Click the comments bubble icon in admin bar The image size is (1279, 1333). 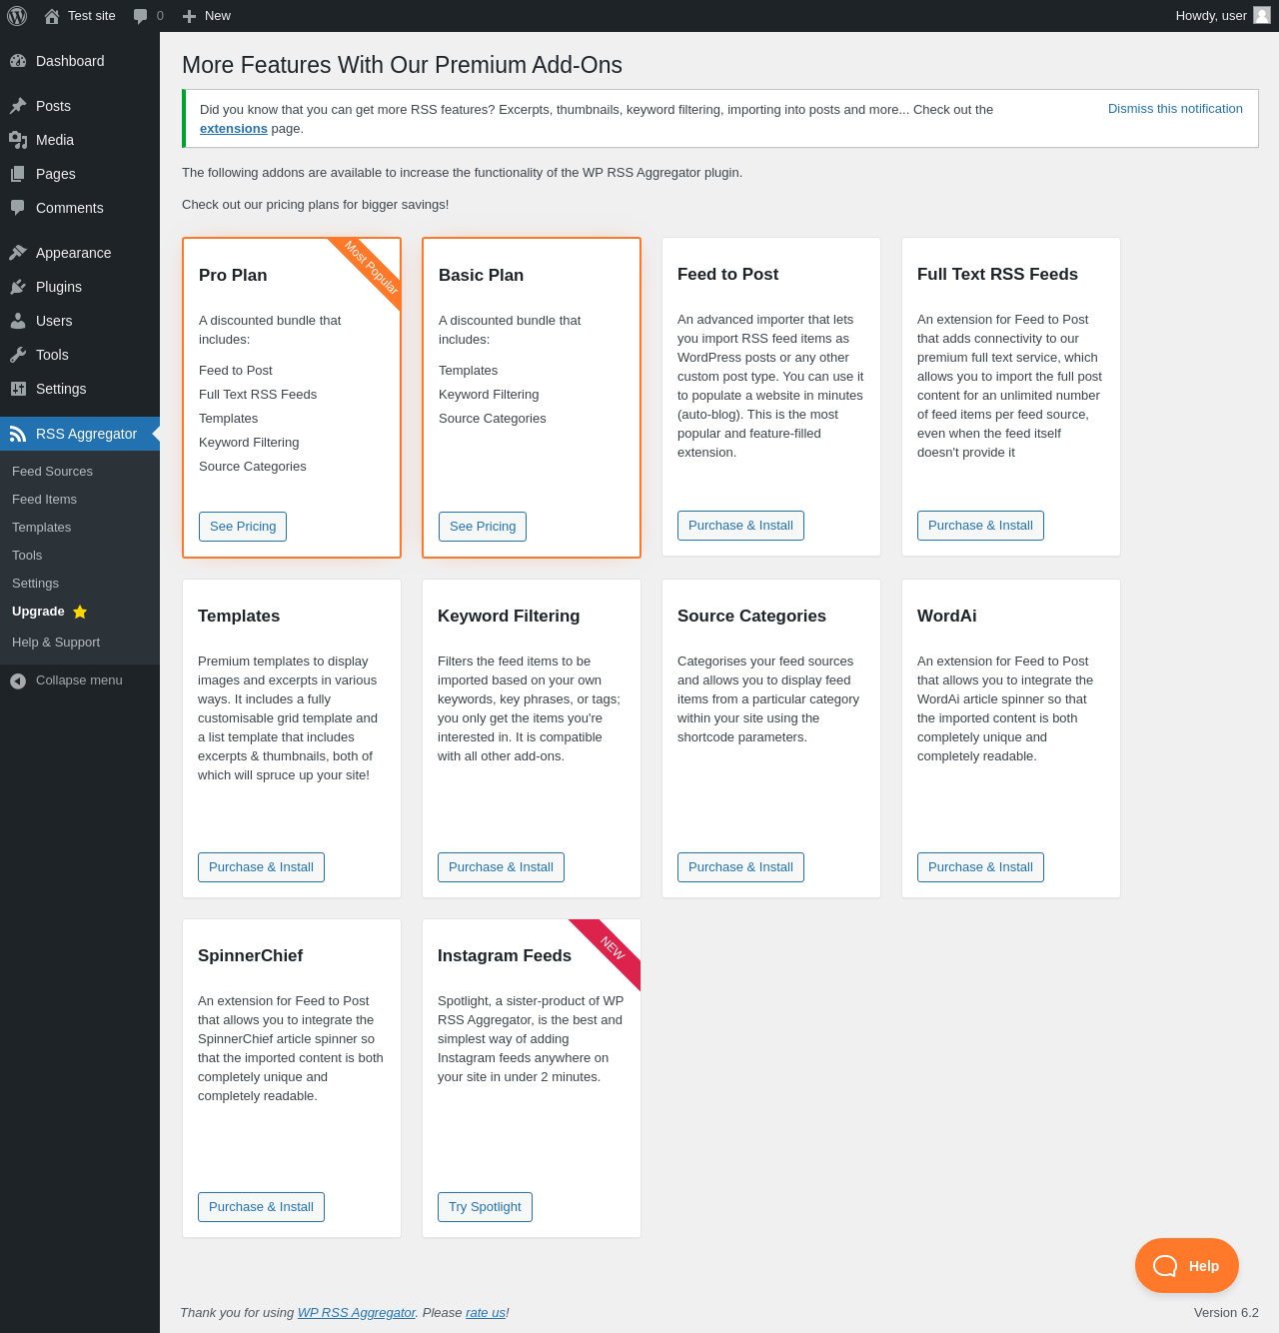click(141, 16)
